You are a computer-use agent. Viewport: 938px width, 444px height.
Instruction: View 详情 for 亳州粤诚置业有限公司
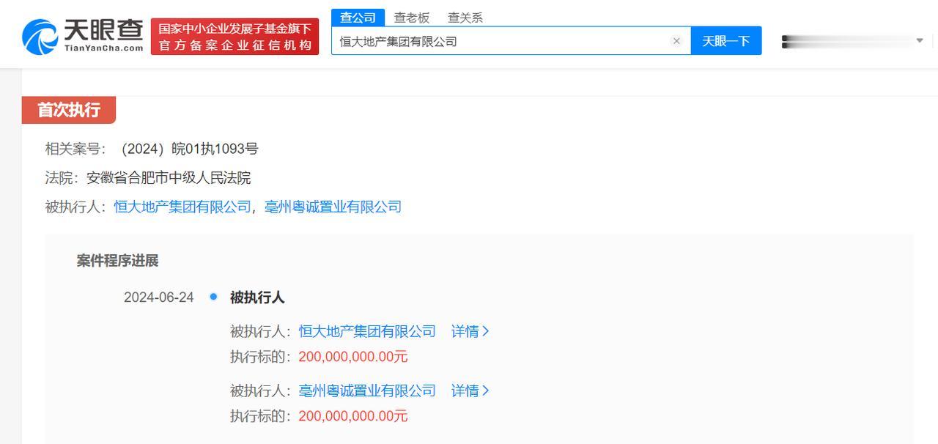click(470, 391)
